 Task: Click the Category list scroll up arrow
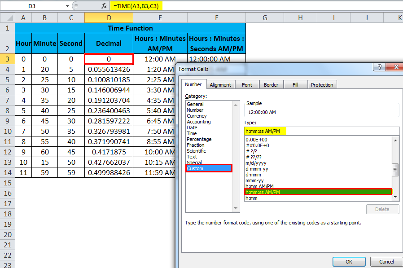click(236, 104)
